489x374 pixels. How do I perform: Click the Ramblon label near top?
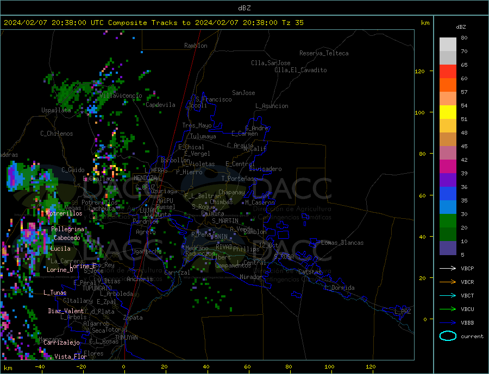[196, 46]
